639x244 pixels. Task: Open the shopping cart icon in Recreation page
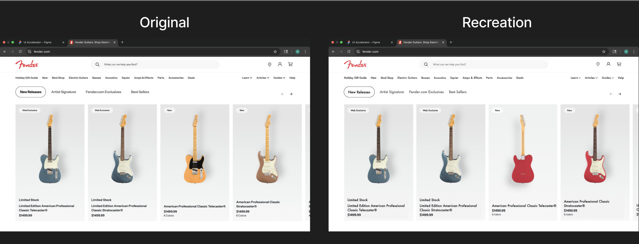click(619, 64)
